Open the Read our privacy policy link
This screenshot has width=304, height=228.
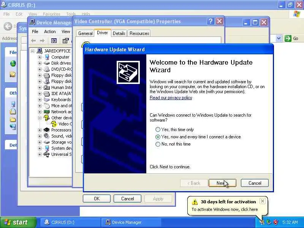point(171,98)
